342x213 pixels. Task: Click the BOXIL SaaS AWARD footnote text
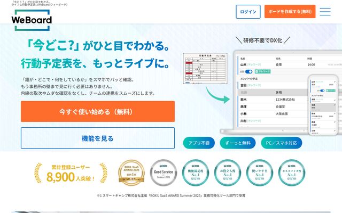[171, 195]
